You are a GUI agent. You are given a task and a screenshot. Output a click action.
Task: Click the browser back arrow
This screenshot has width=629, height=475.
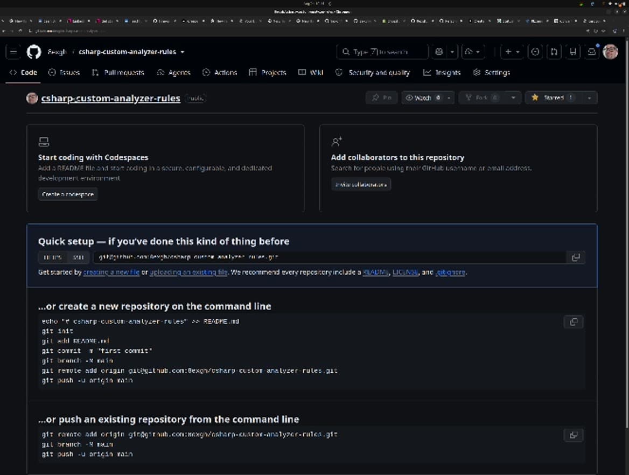(x=3, y=31)
